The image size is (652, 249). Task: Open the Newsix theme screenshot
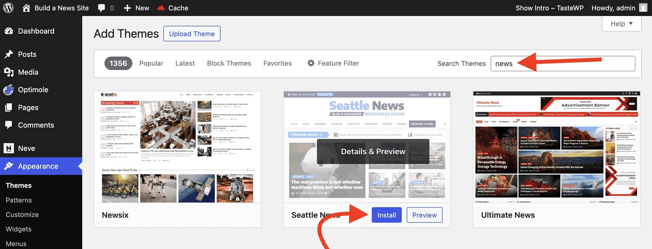click(177, 147)
